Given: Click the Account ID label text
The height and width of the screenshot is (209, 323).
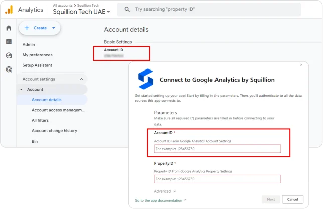Looking at the screenshot, I should 114,50.
